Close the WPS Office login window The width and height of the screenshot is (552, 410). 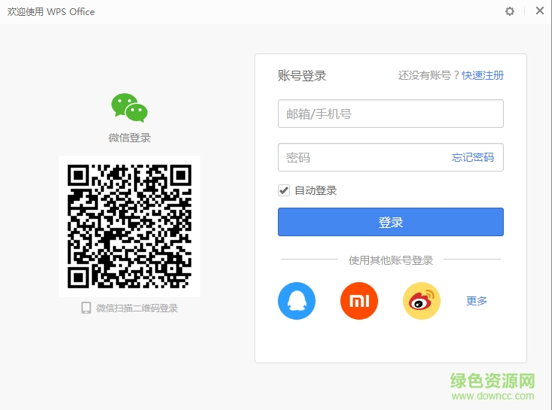tap(539, 11)
